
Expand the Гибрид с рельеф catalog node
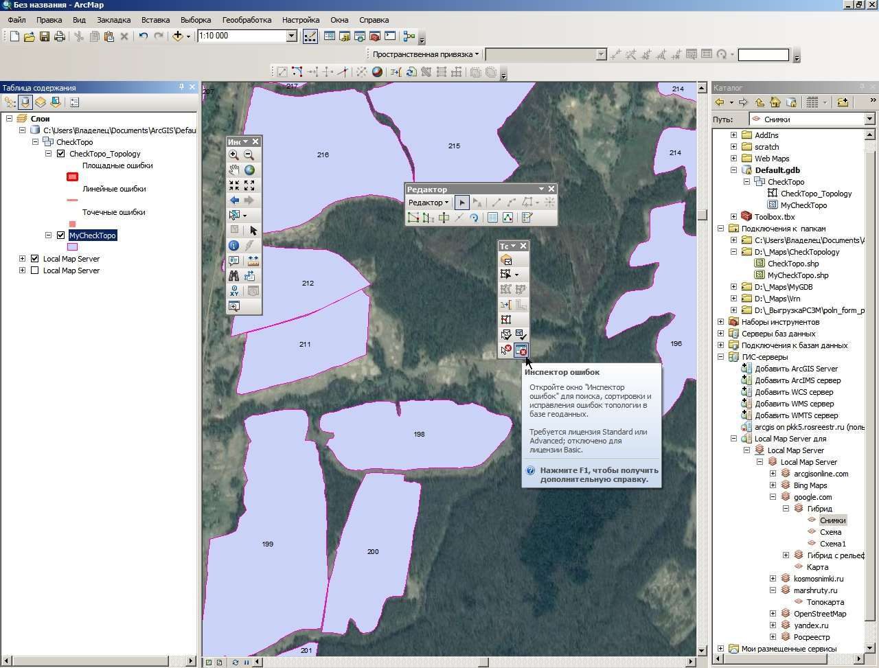click(786, 555)
